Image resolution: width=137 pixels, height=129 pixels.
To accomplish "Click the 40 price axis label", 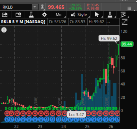I will (x=123, y=84).
